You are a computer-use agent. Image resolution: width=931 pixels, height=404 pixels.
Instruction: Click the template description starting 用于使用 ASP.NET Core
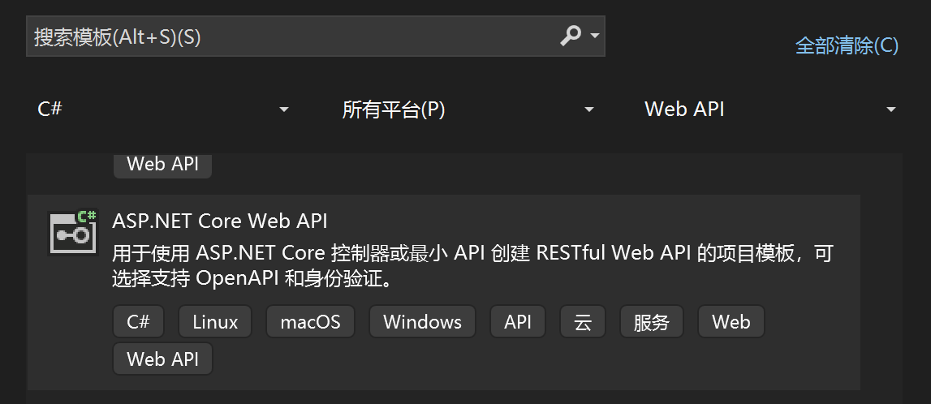pos(472,266)
